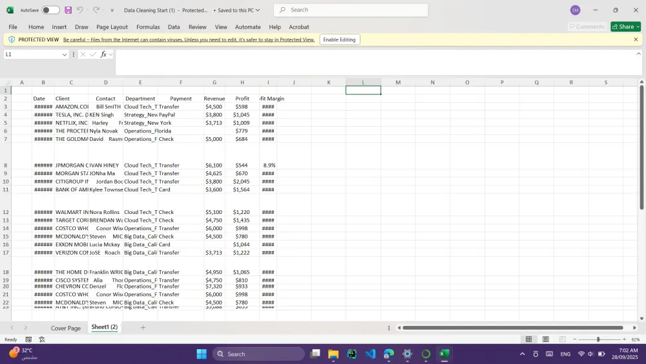
Task: Click the Redo arrow icon
Action: 96,10
